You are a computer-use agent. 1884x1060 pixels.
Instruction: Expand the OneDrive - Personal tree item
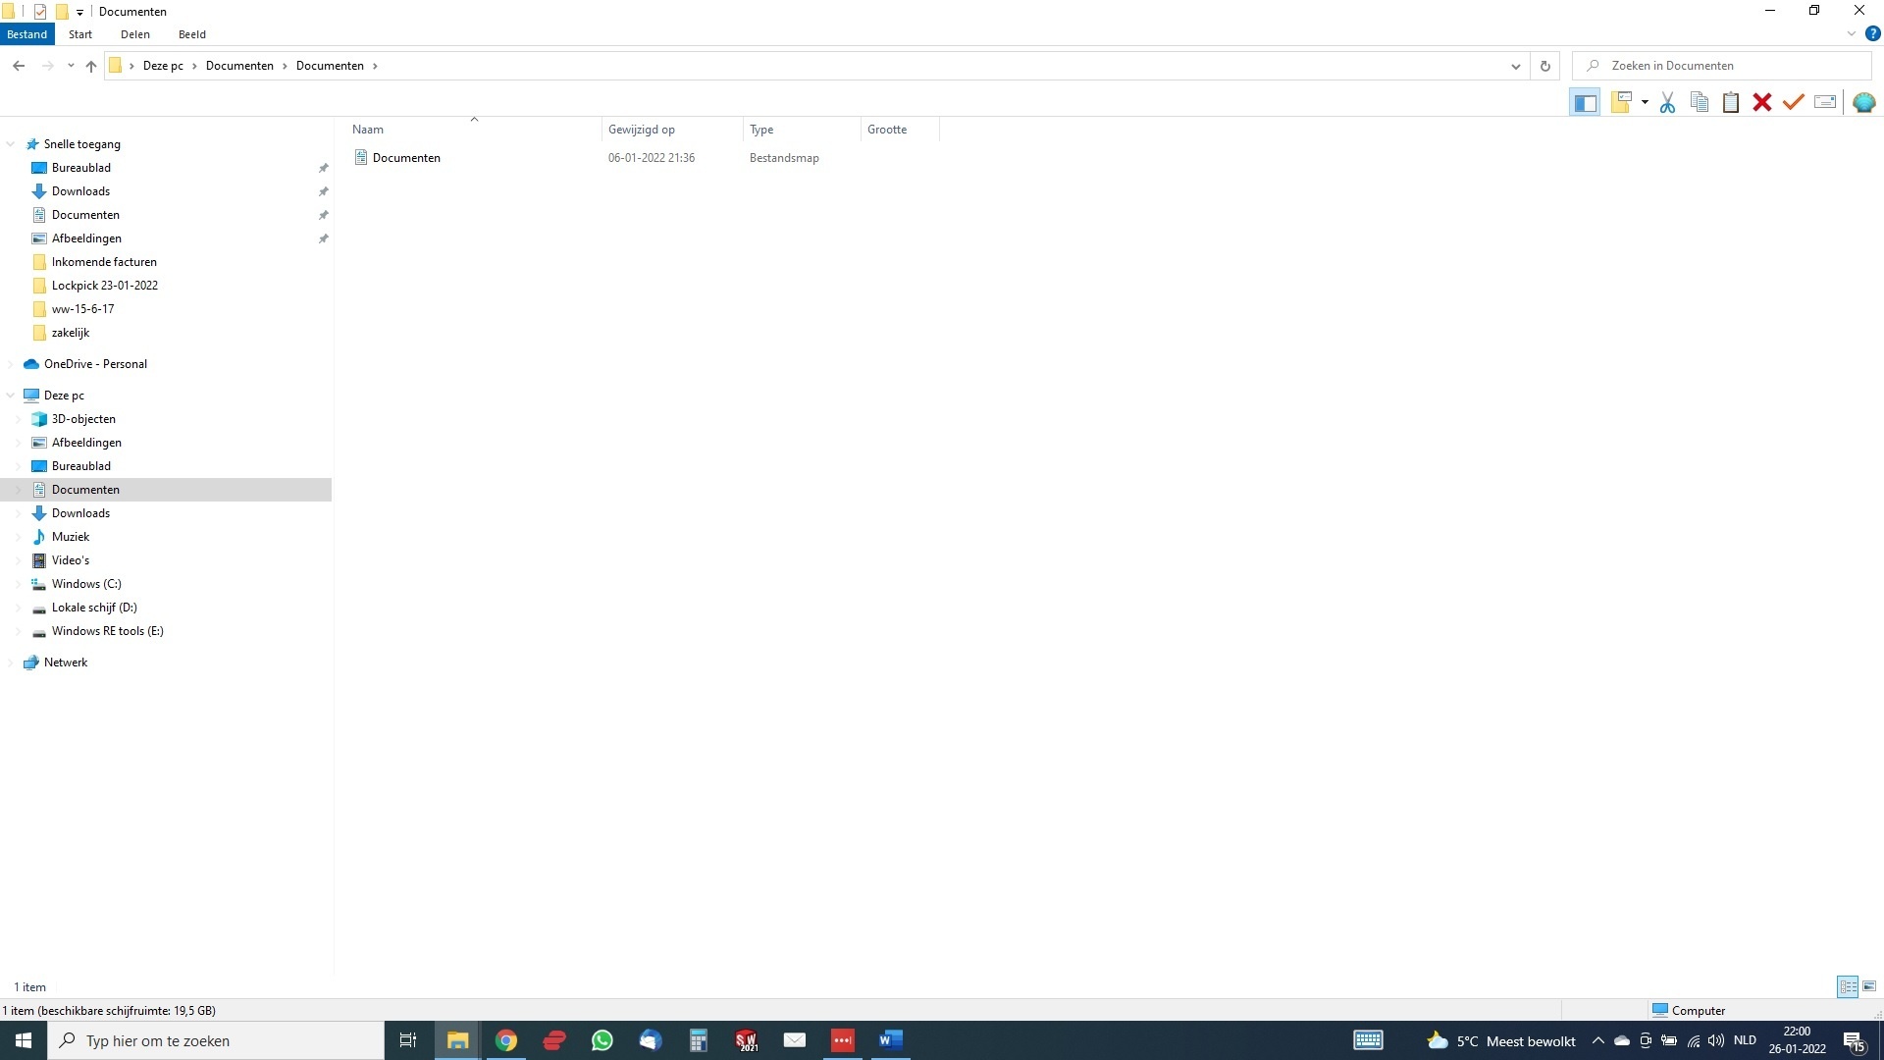(x=10, y=363)
